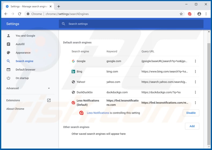The width and height of the screenshot is (212, 150).
Task: Disable the Less Notifications extension control
Action: [x=191, y=113]
